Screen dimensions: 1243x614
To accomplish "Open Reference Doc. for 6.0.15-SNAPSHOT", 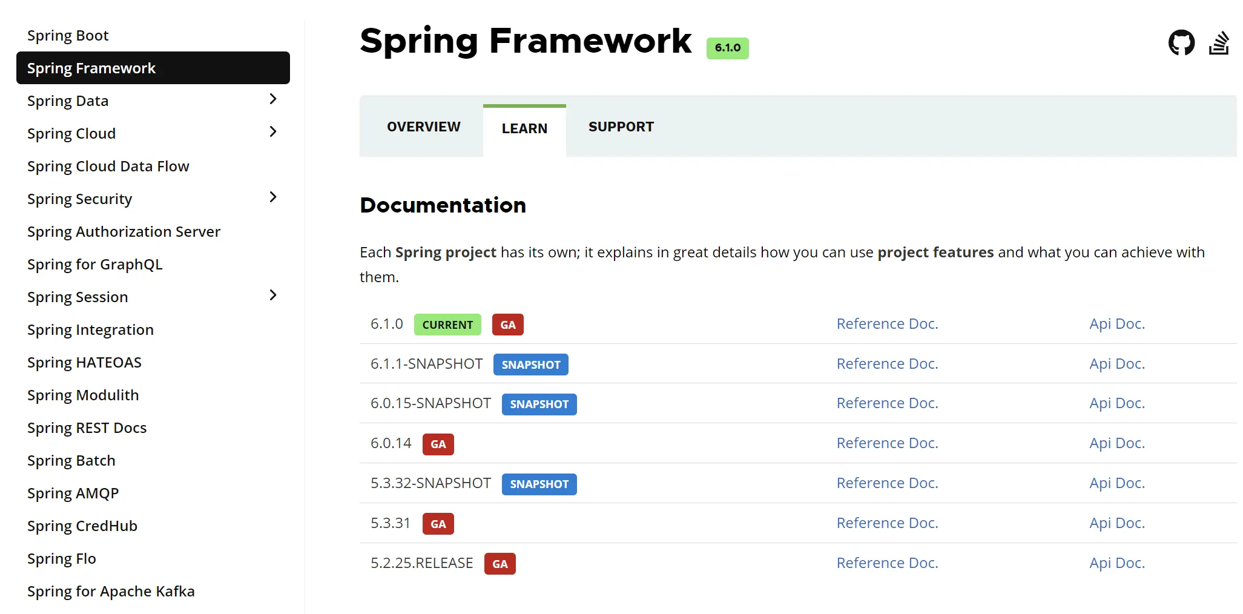I will pos(887,403).
